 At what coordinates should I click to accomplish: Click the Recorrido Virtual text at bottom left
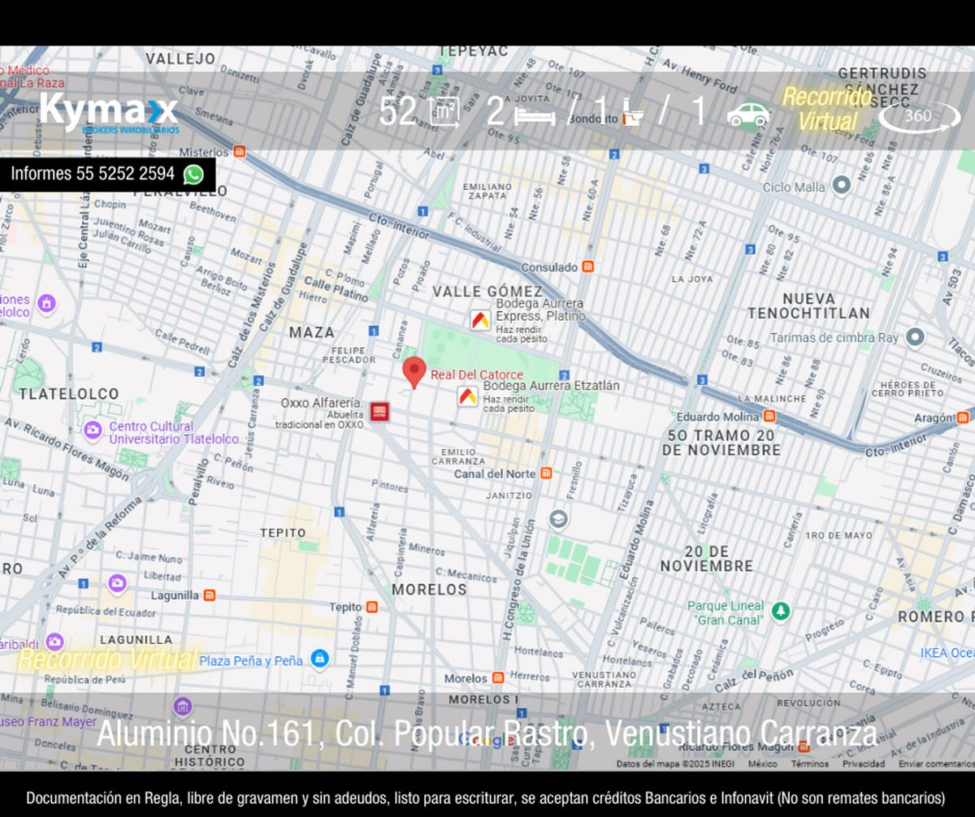click(106, 659)
